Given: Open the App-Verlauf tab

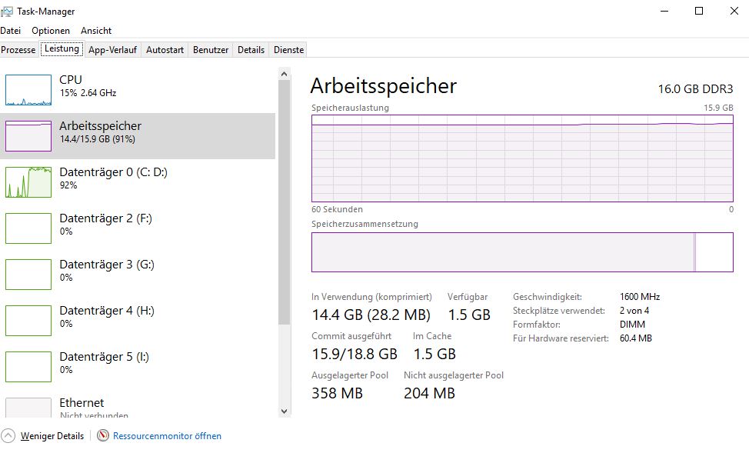Looking at the screenshot, I should coord(112,48).
